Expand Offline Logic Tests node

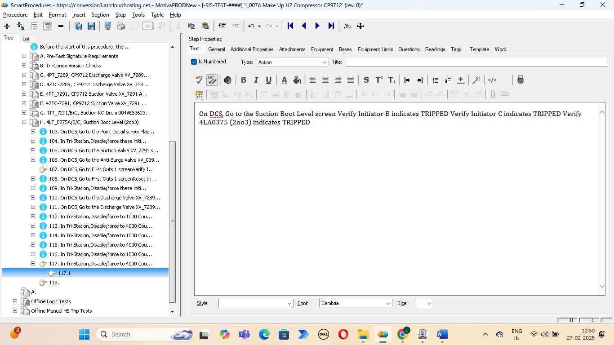15,301
